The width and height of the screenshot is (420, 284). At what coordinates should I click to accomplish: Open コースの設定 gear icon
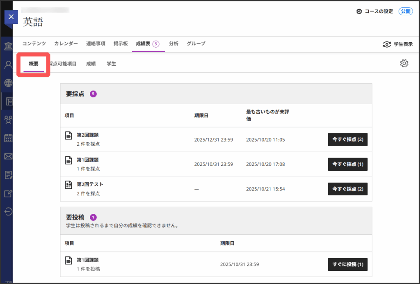[359, 11]
